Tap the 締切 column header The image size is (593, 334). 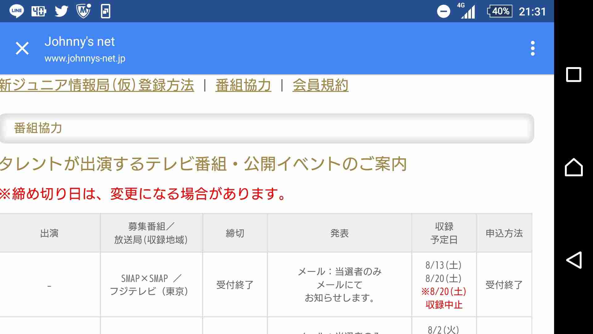tap(235, 233)
